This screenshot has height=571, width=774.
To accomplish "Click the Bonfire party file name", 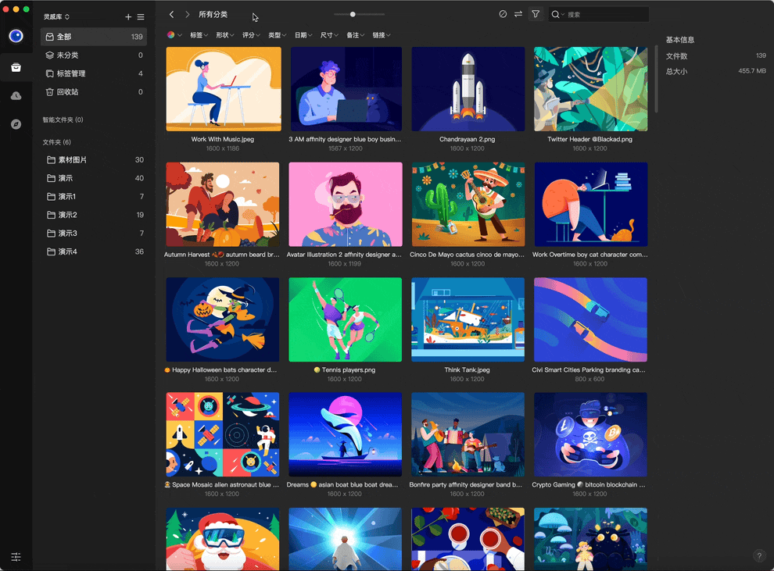I will point(465,485).
